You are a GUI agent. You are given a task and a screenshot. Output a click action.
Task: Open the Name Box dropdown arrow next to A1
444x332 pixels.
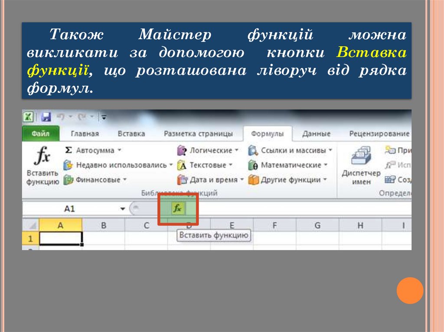[122, 209]
